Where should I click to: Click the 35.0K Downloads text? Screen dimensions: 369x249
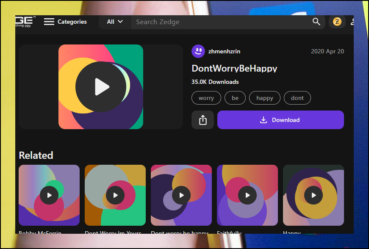coord(215,82)
